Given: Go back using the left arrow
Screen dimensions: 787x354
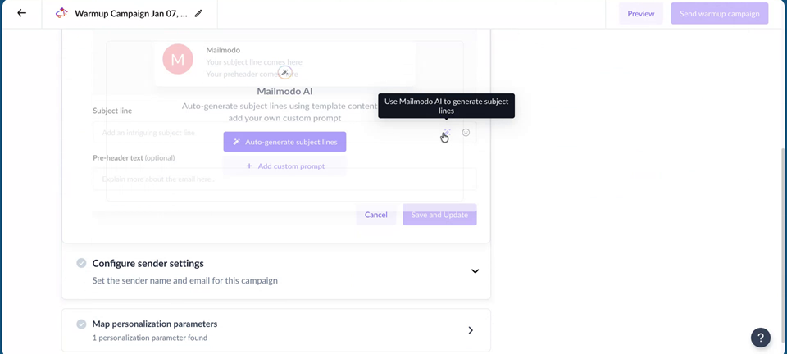Looking at the screenshot, I should click(x=21, y=13).
